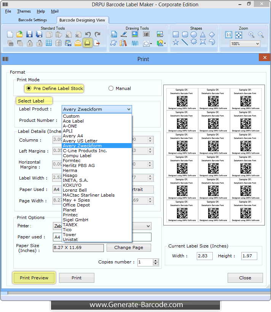The image size is (271, 312).
Task: Click the Lock padlock icon
Action: coord(30,43)
